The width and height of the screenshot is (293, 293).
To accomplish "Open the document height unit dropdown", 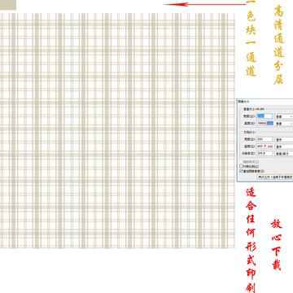I will (x=284, y=146).
